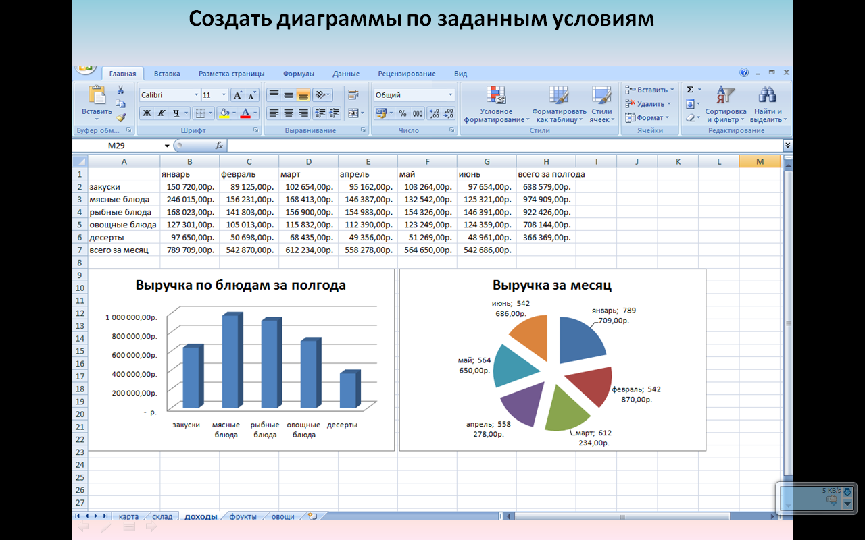Click the insert new worksheet tab icon
The image size is (865, 540).
(312, 516)
